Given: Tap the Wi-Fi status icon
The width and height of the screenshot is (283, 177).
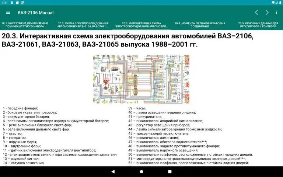Looking at the screenshot, I should click(273, 3).
